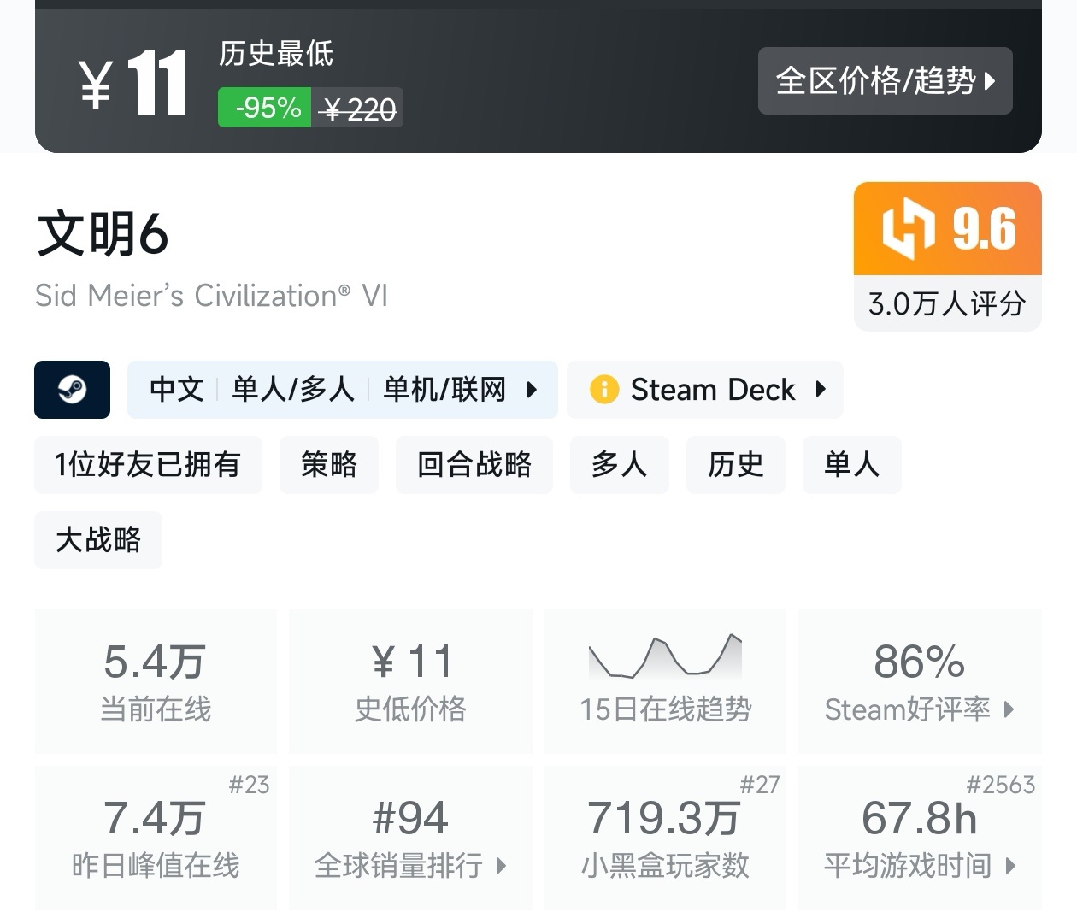Select the 策略 tag

(328, 465)
